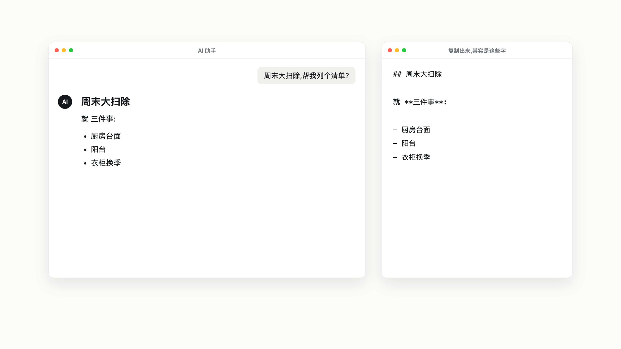This screenshot has height=349, width=621.
Task: Click the window title 复制出来,其实是这些字
Action: click(477, 51)
